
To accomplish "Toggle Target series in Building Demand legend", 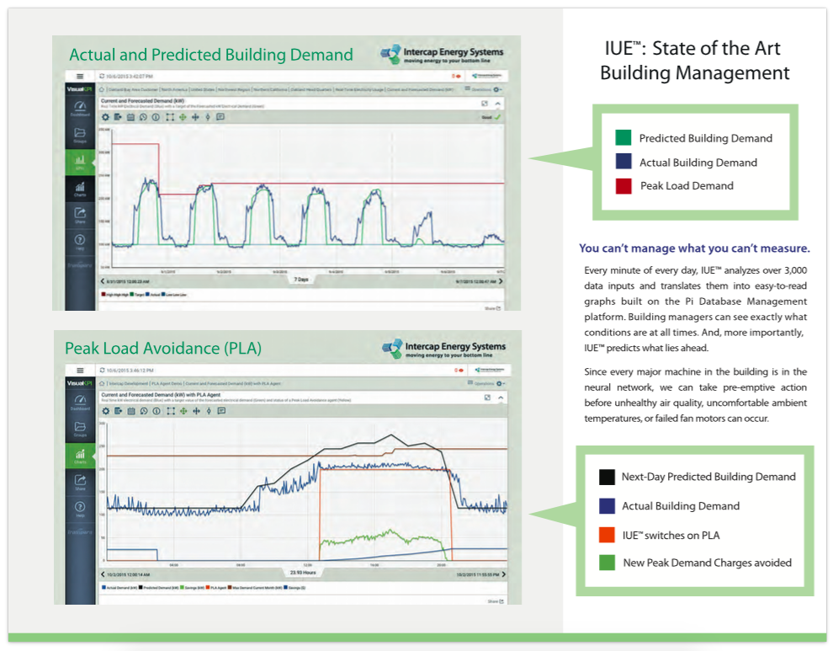I will [137, 294].
